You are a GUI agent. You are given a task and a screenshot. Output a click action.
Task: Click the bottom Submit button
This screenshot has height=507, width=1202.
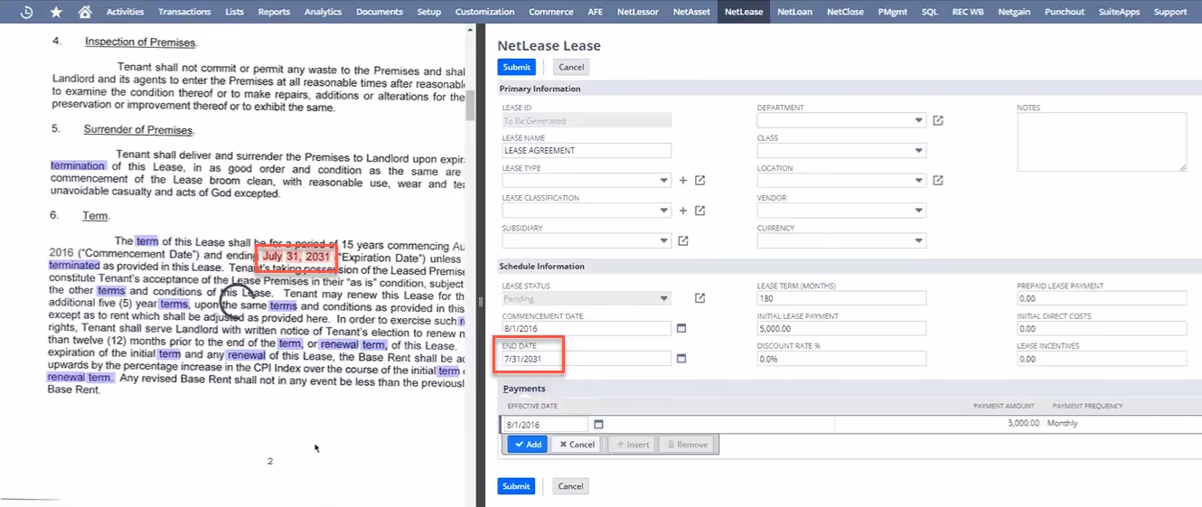(516, 486)
